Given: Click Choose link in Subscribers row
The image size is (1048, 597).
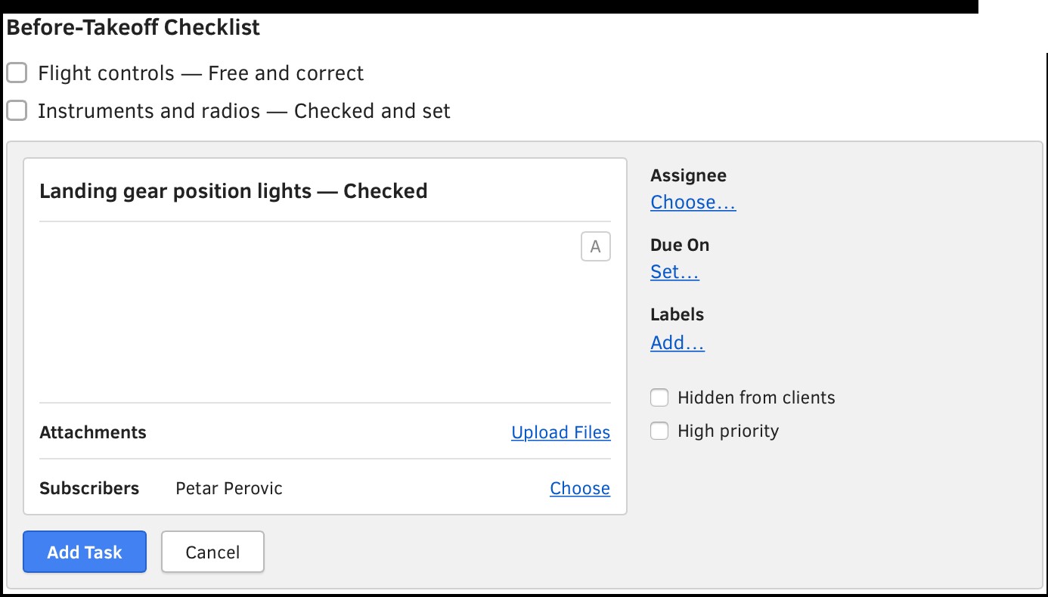Looking at the screenshot, I should (x=579, y=488).
